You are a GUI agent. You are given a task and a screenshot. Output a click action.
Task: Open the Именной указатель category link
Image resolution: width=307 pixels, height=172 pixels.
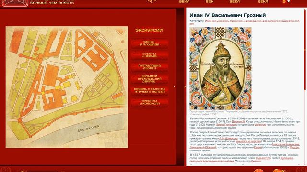coord(217,21)
